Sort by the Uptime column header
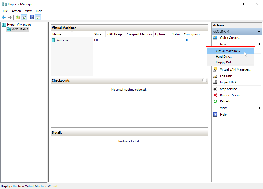This screenshot has width=263, height=189. 162,34
